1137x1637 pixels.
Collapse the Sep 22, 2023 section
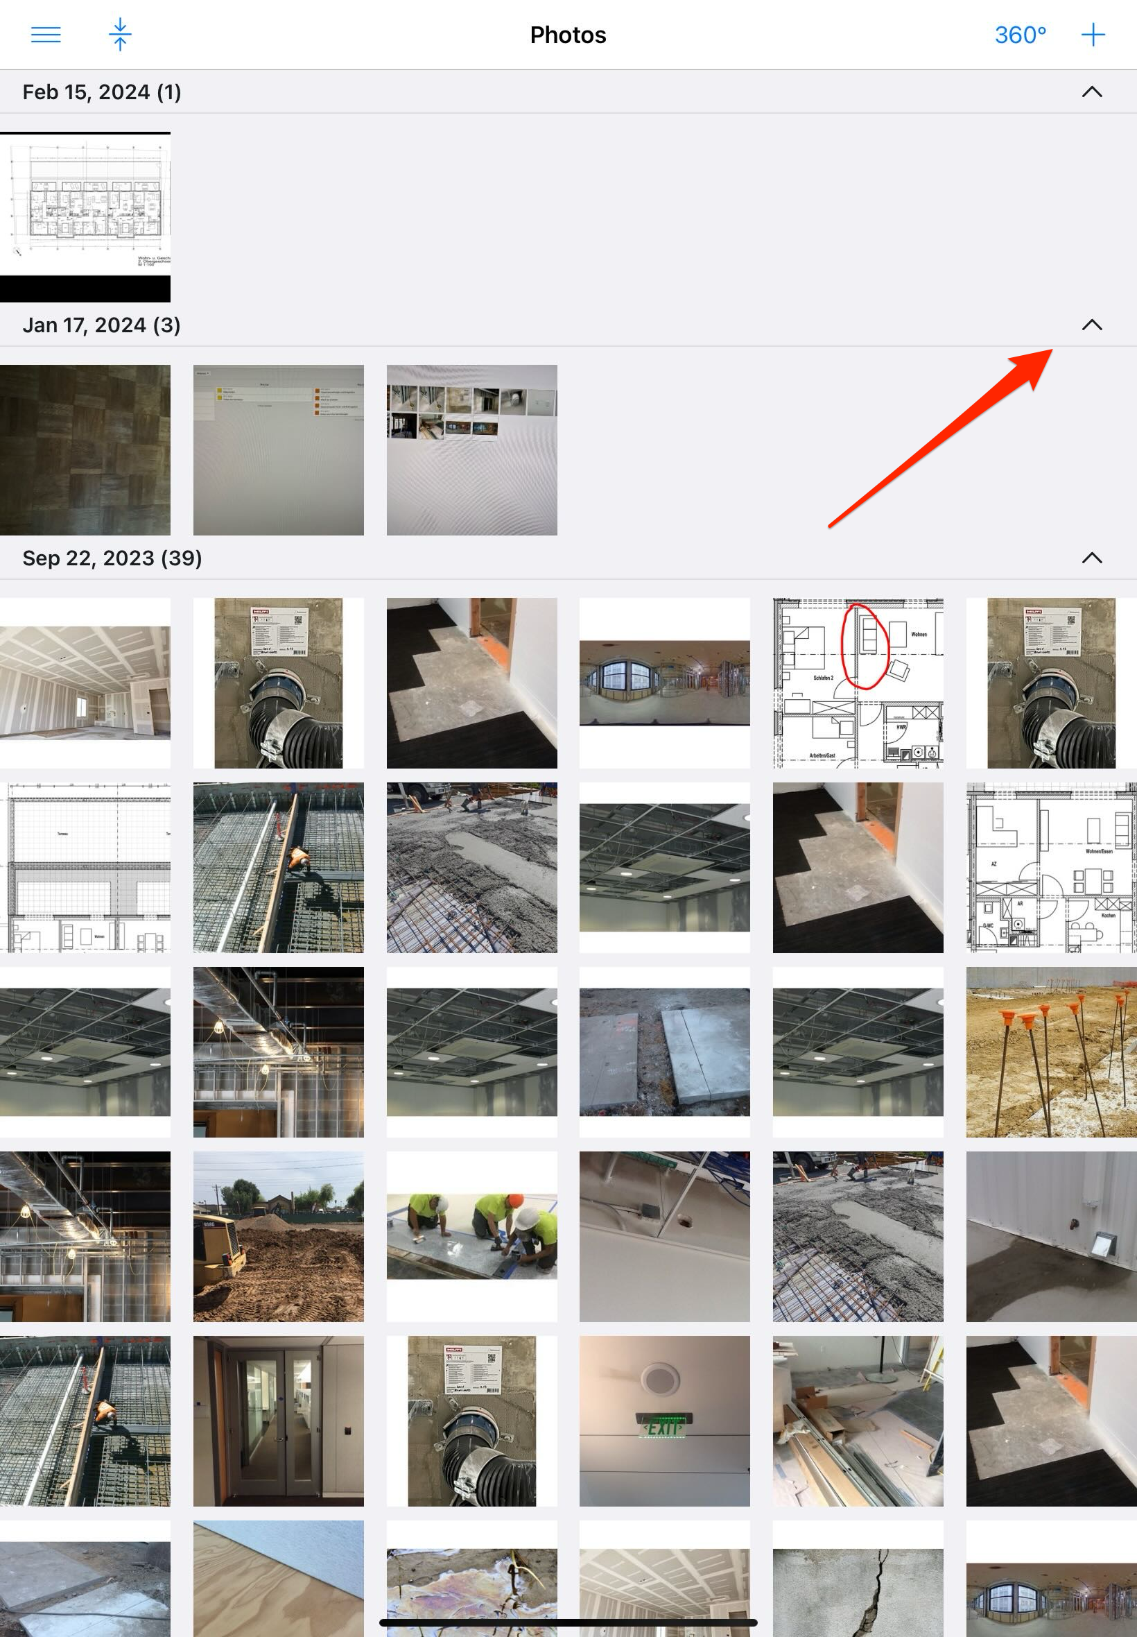point(1091,558)
